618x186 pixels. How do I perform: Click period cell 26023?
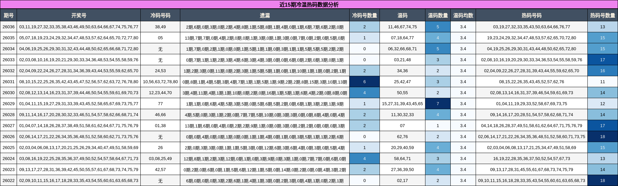pos(9,170)
